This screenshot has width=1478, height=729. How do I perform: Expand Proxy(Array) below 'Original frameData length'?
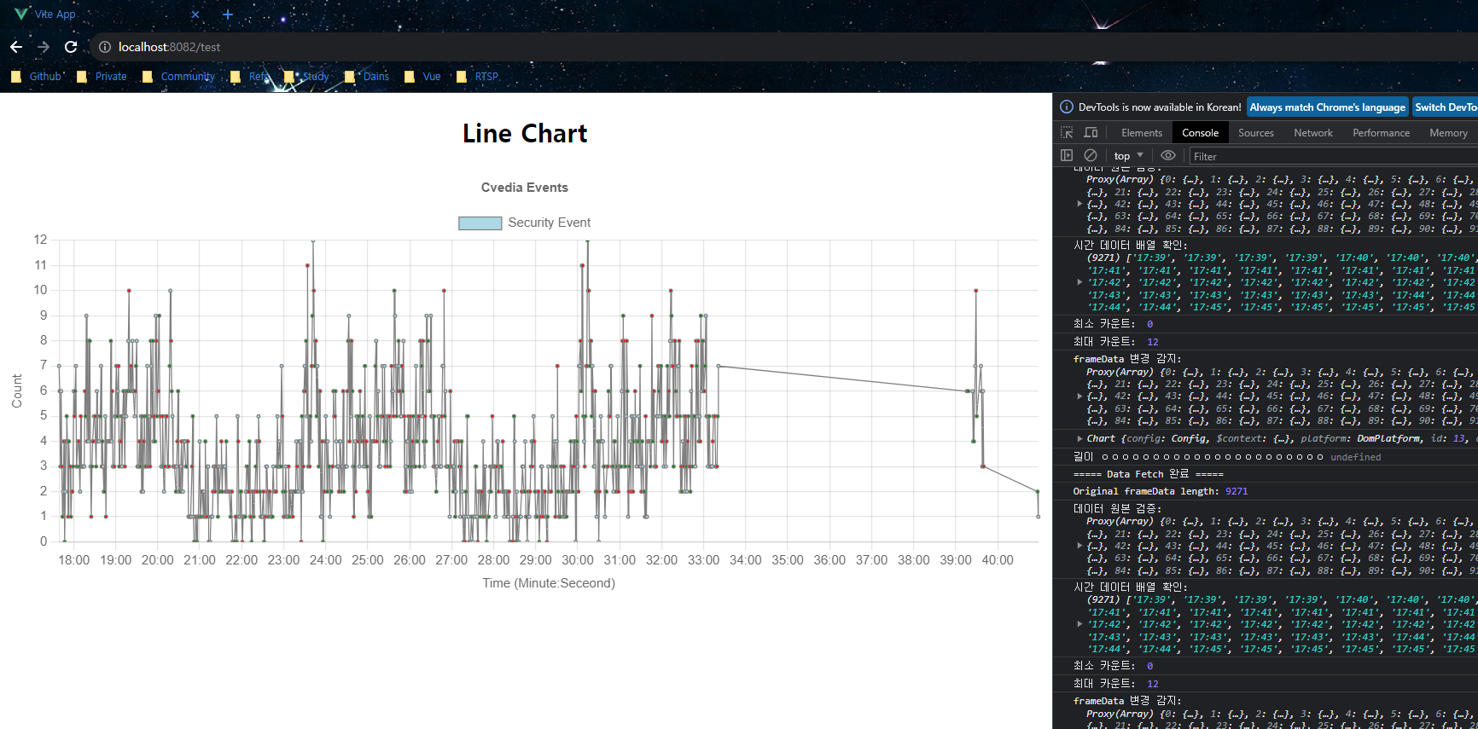[x=1079, y=546]
